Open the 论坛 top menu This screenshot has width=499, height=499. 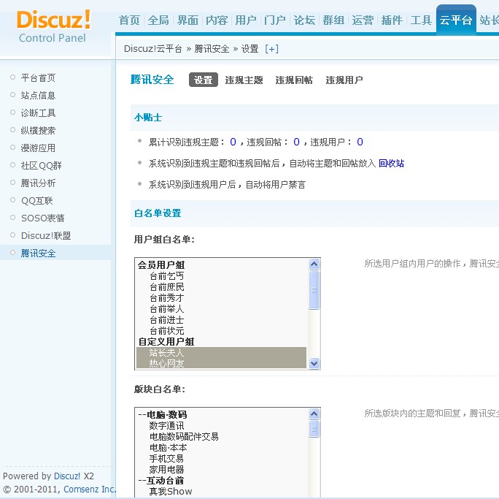304,20
